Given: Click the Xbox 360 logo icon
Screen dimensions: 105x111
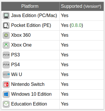Looking at the screenshot, I should 6,35.
